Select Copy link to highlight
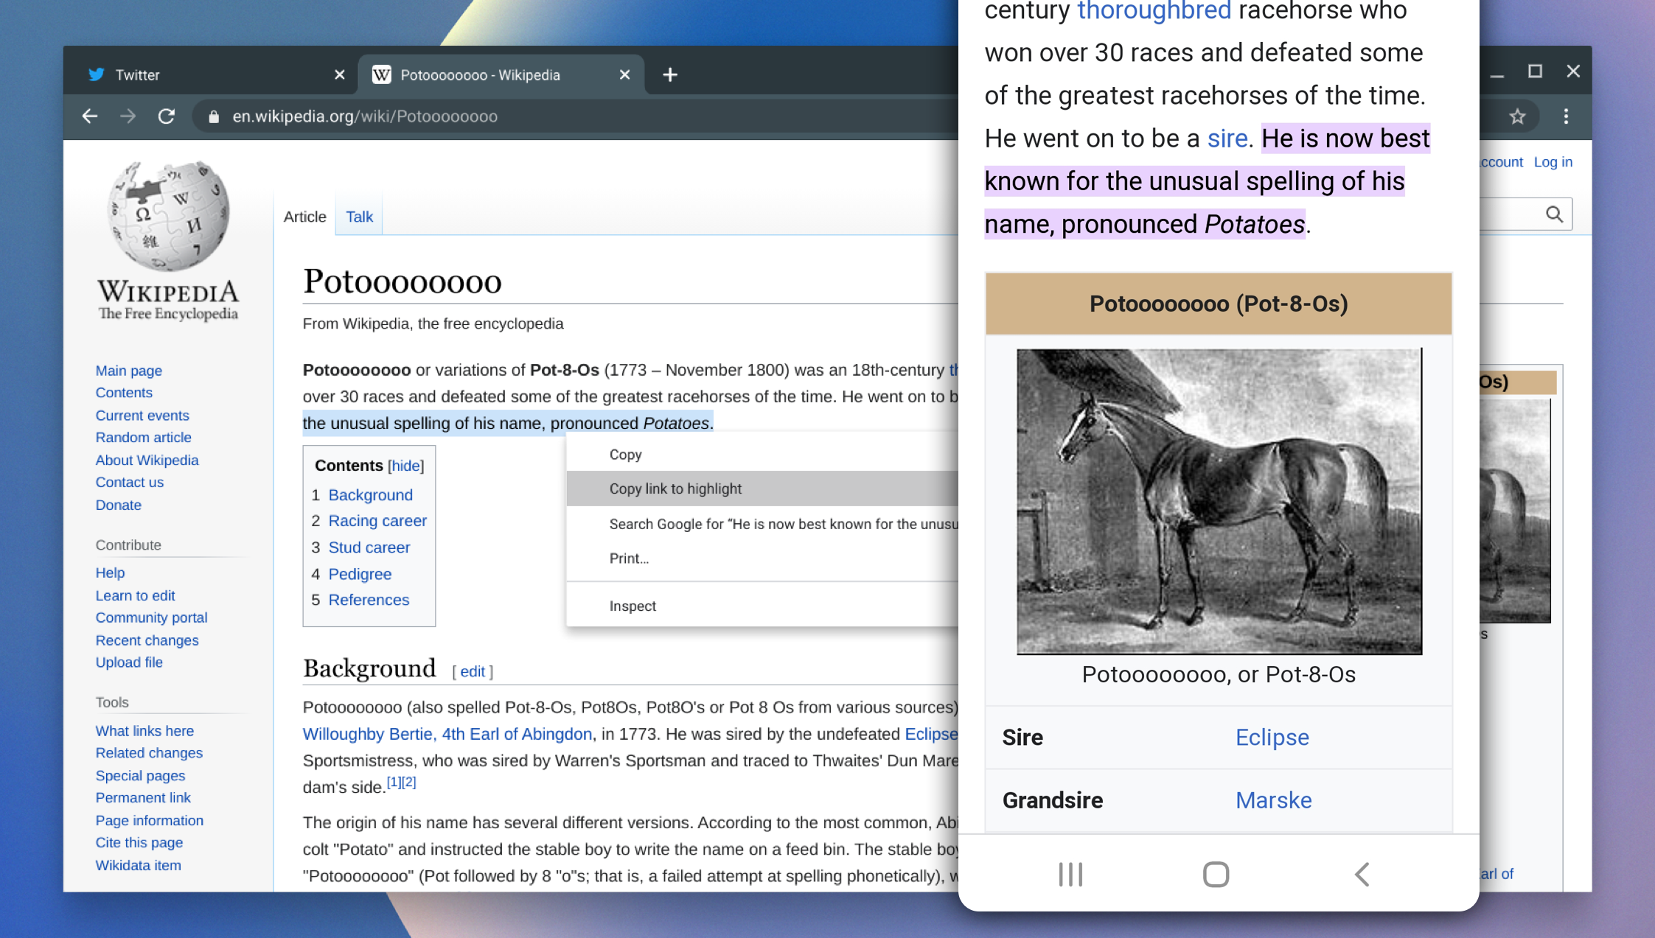The width and height of the screenshot is (1655, 938). (x=675, y=489)
